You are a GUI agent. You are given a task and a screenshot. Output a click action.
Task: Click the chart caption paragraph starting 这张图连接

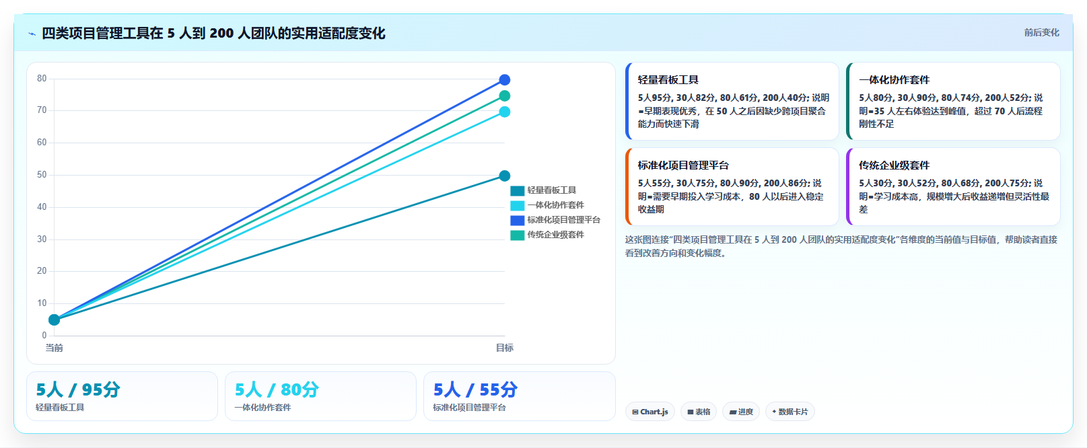click(x=841, y=246)
